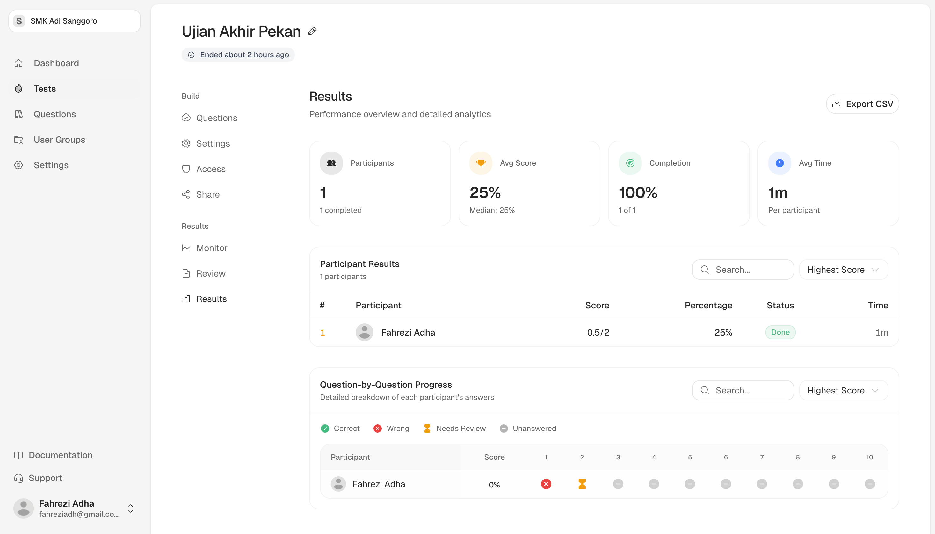The image size is (935, 534).
Task: Click the pencil icon beside Ujian Akhir Pekan
Action: (x=312, y=31)
